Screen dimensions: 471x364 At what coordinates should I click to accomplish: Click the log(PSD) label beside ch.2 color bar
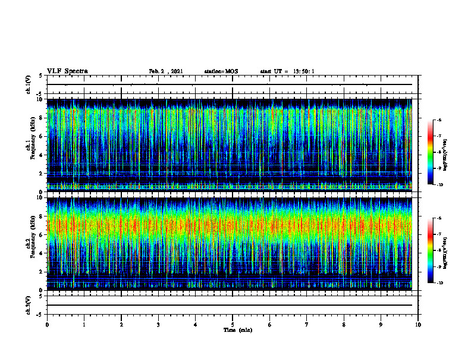coord(445,253)
